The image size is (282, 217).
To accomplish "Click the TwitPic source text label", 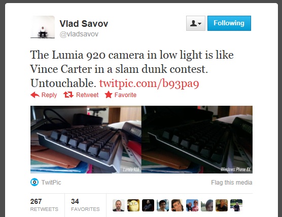I will [x=51, y=183].
